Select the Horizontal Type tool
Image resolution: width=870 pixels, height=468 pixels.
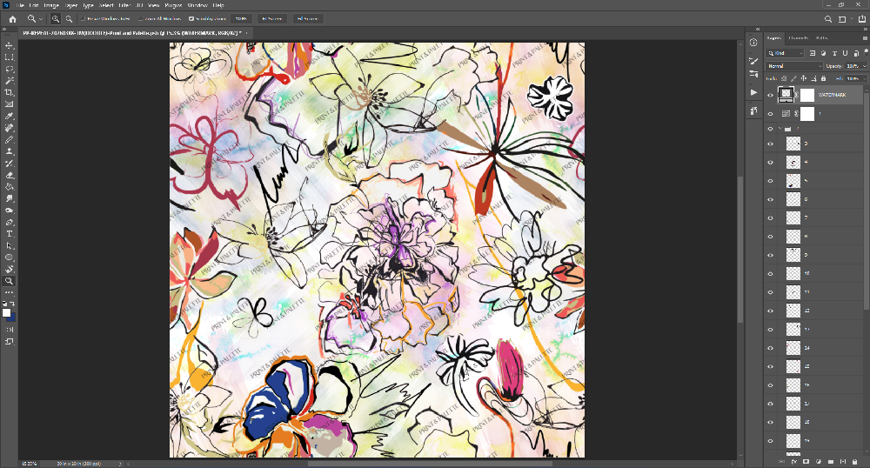point(9,234)
